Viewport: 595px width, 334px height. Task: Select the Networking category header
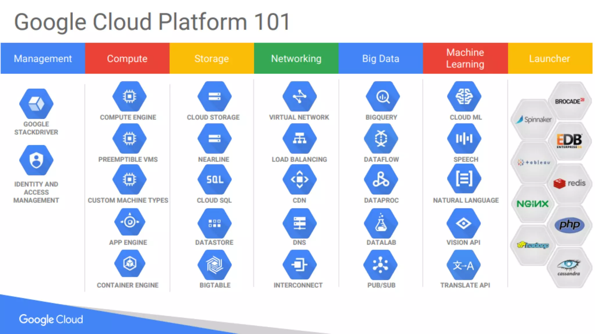[296, 59]
